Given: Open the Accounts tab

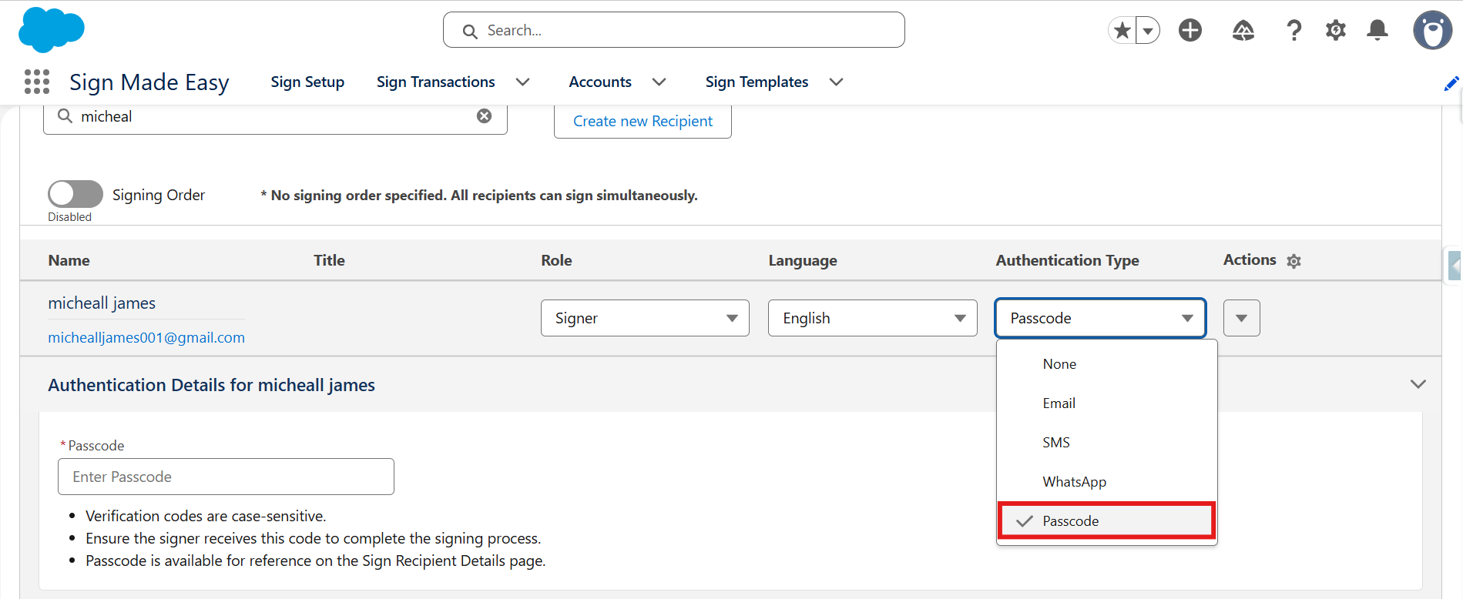Looking at the screenshot, I should click(x=600, y=82).
